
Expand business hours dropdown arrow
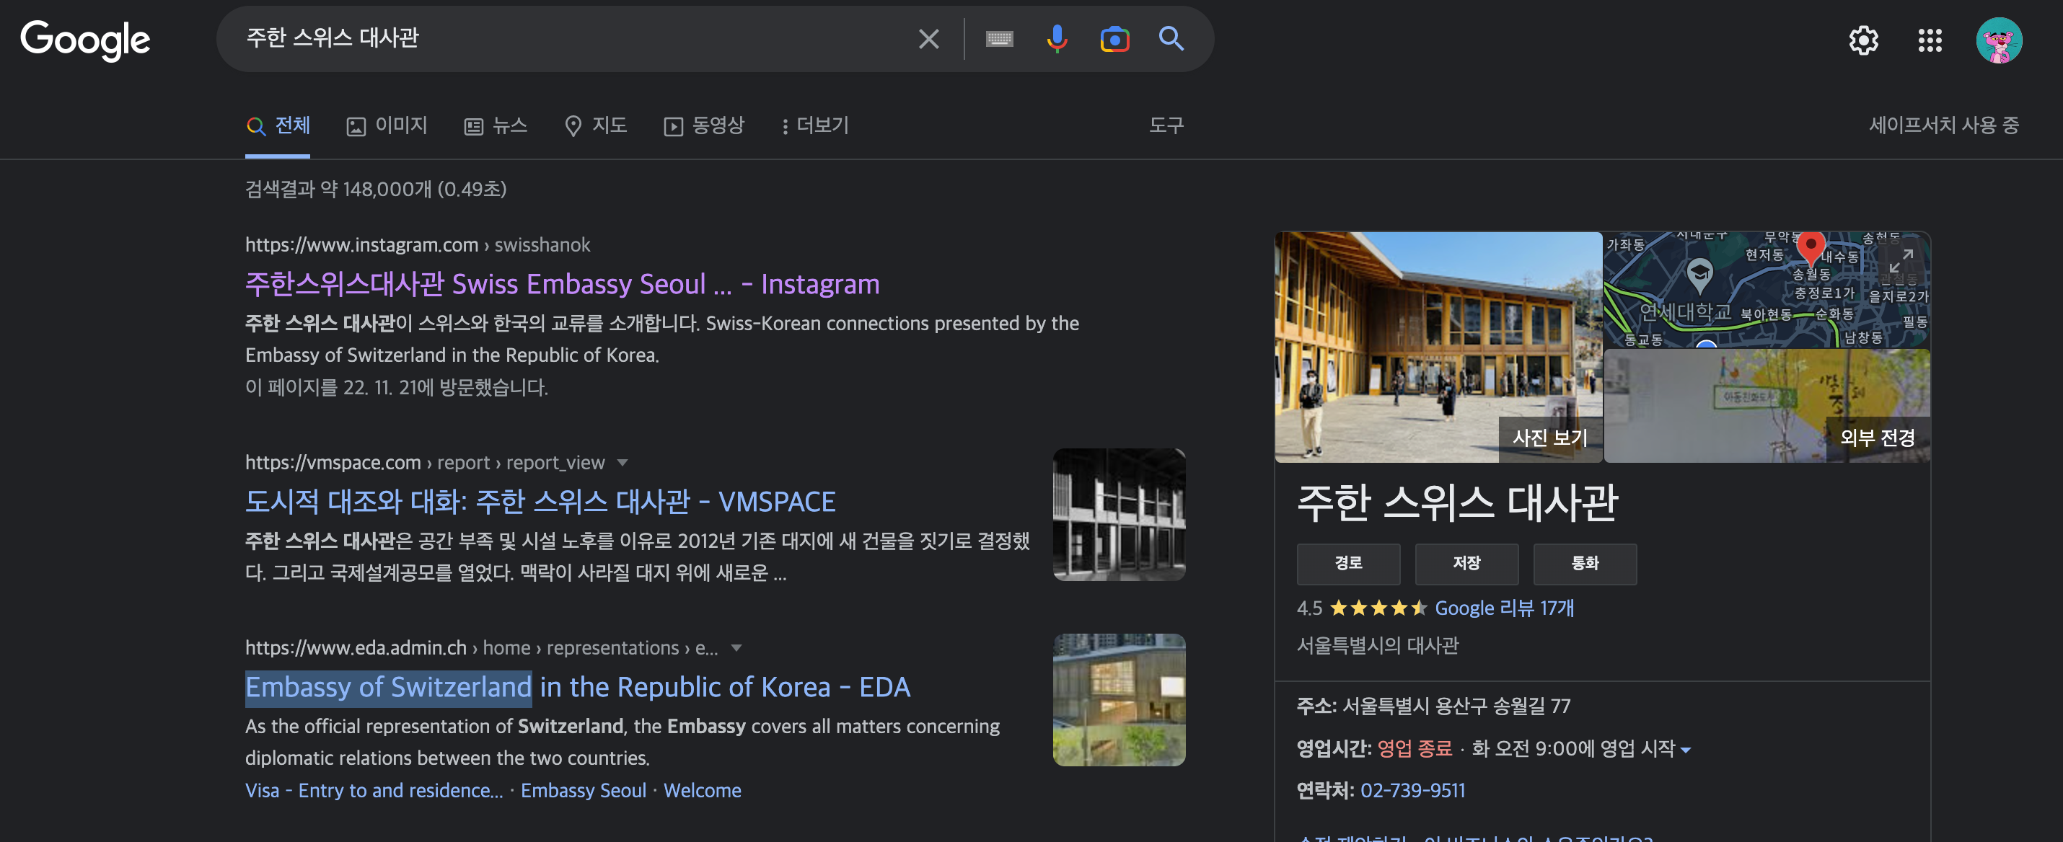pos(1686,750)
